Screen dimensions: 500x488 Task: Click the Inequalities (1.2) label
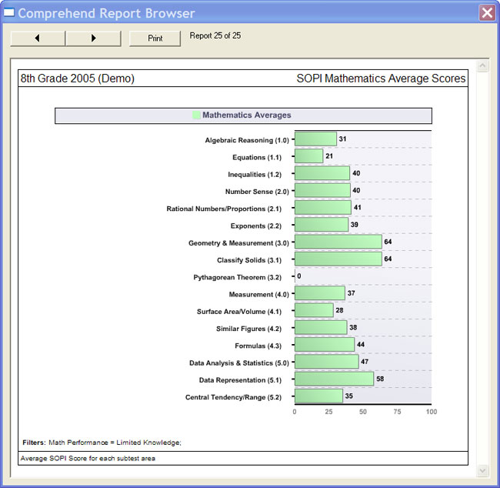pos(255,175)
